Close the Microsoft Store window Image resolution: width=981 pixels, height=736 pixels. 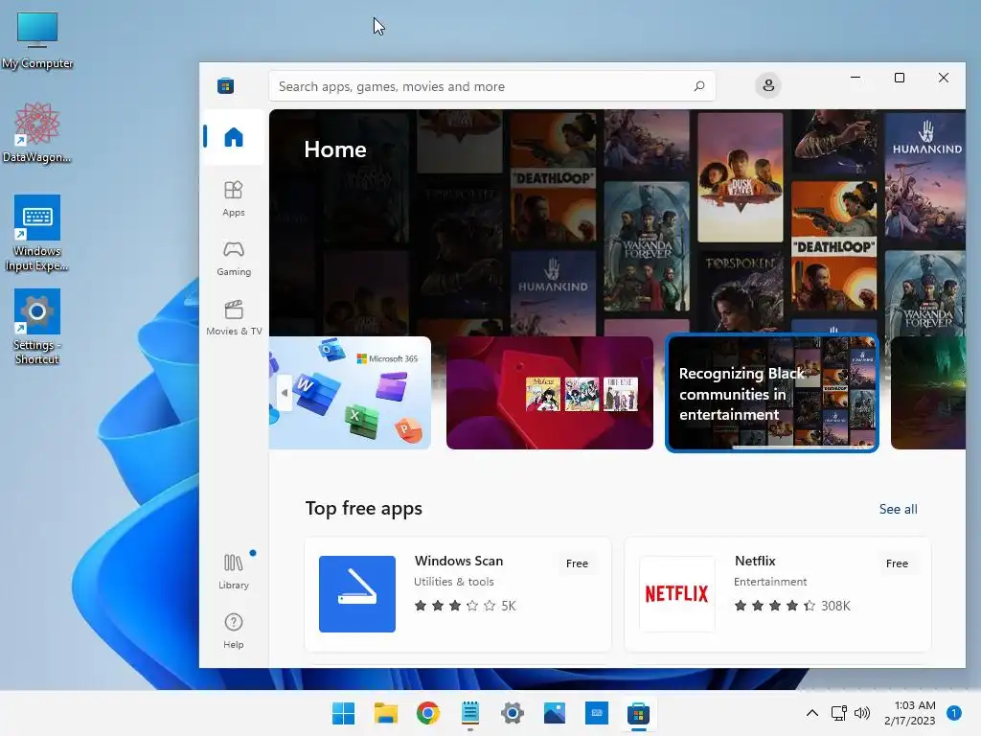[944, 78]
